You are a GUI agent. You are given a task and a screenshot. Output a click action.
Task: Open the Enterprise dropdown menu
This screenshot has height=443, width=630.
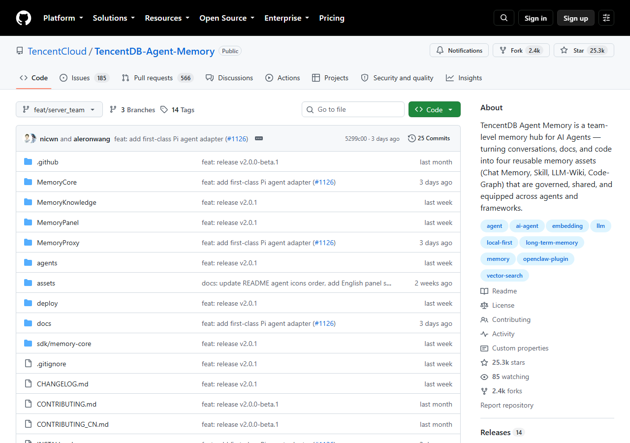287,18
